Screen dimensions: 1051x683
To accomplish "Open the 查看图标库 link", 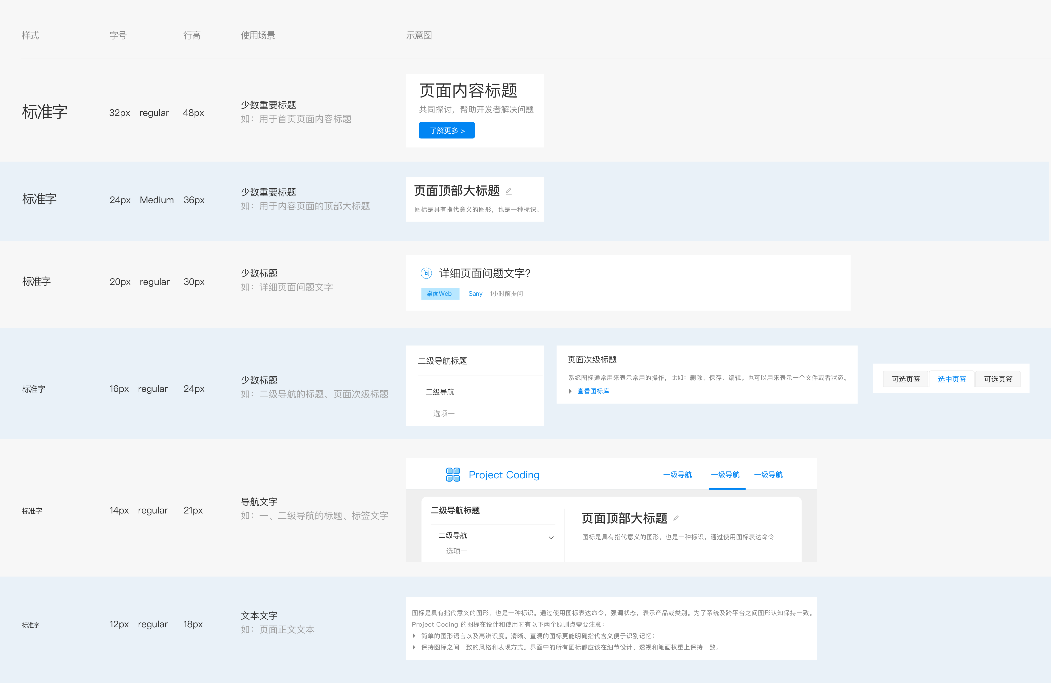I will 593,391.
